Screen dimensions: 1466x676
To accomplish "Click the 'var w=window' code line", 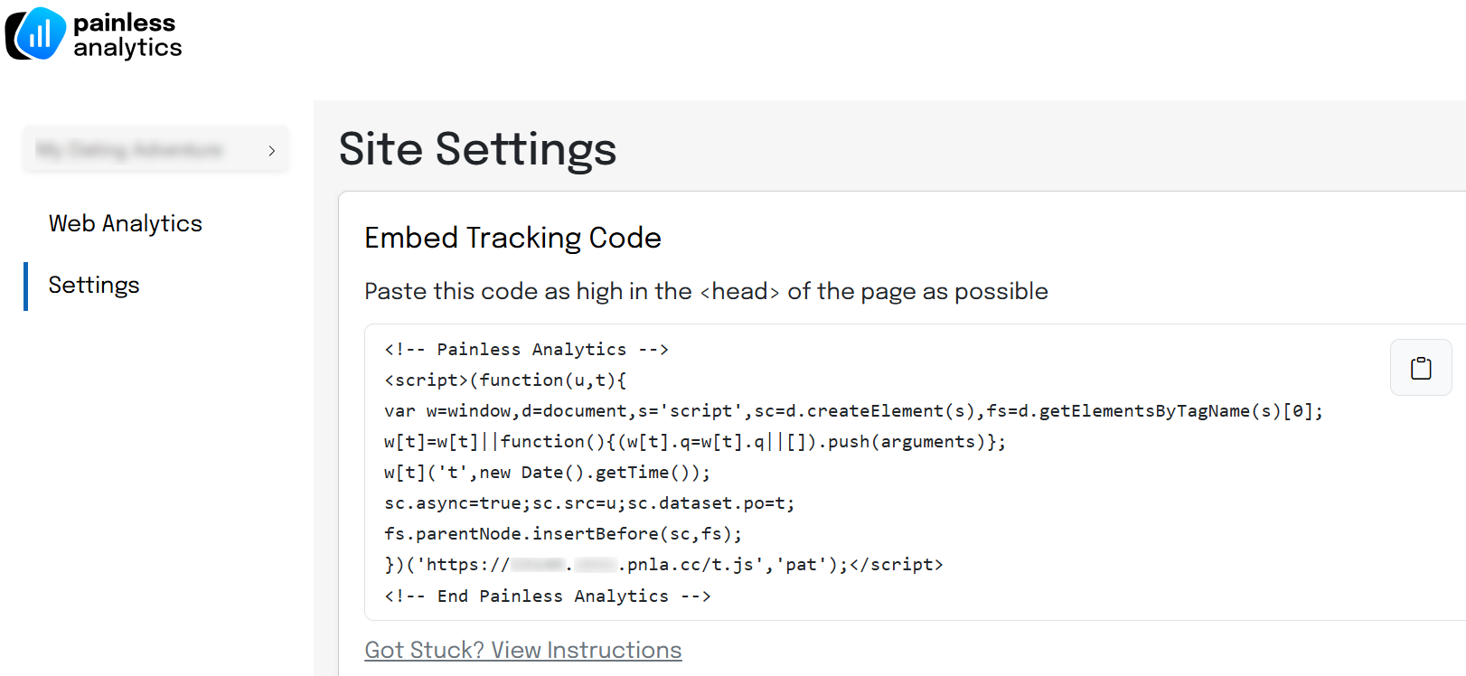I will point(853,410).
